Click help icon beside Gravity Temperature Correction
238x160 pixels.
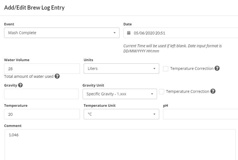[x=213, y=91]
